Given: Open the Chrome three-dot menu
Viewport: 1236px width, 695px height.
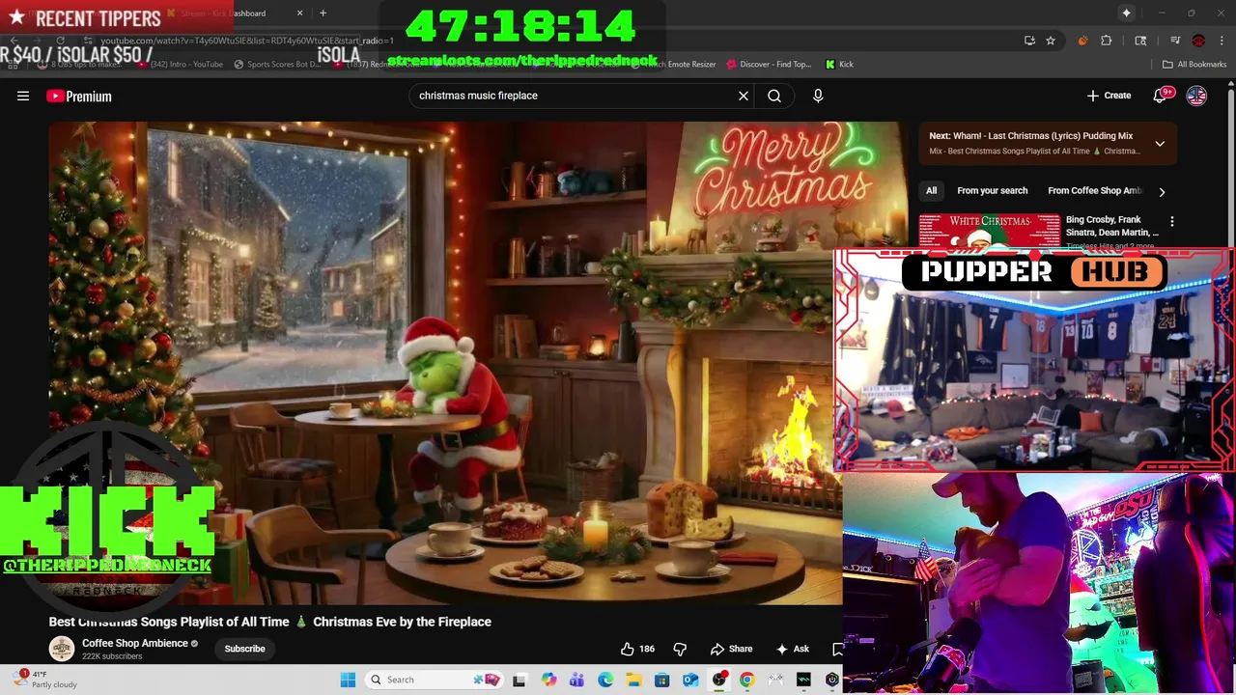Looking at the screenshot, I should [x=1222, y=41].
